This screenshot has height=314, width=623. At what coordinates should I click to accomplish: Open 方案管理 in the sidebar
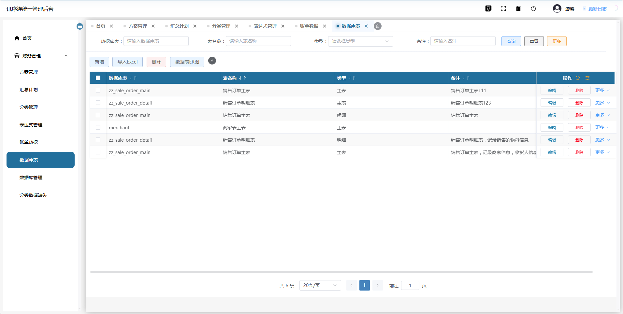40,72
